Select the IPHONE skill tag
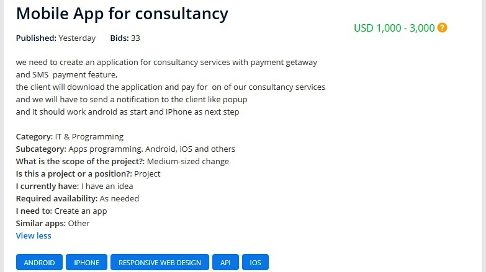 87,263
